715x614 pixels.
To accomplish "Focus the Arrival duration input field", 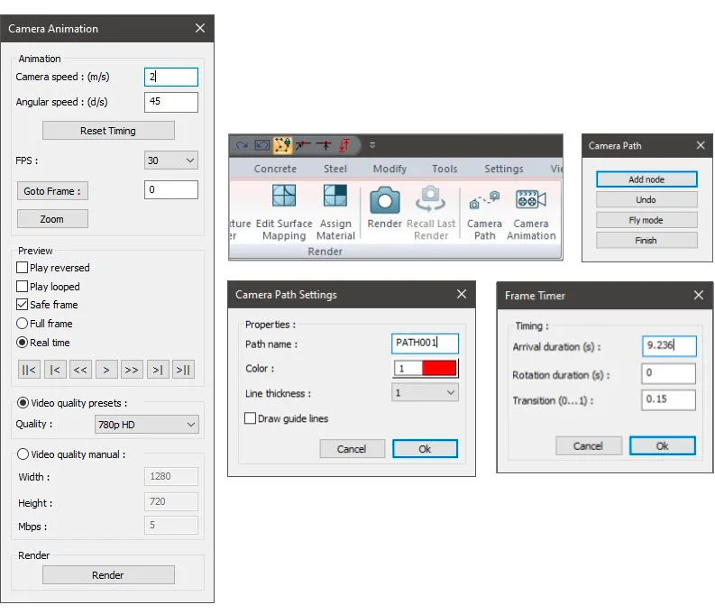I will 669,345.
